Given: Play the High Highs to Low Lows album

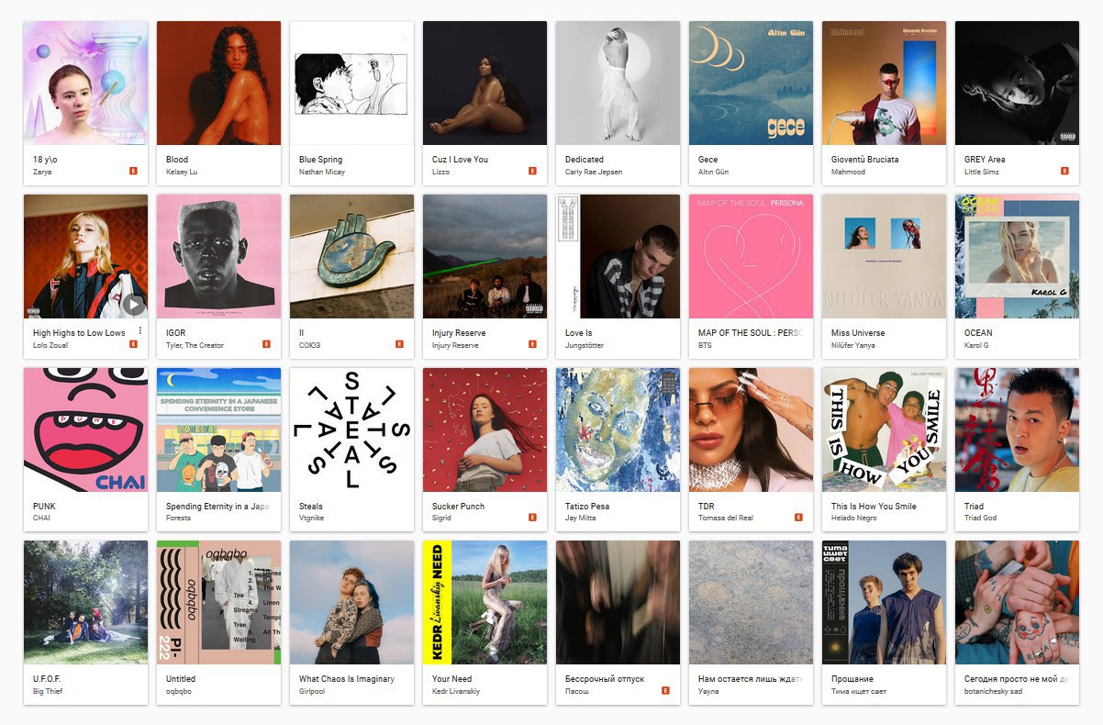Looking at the screenshot, I should coord(134,305).
